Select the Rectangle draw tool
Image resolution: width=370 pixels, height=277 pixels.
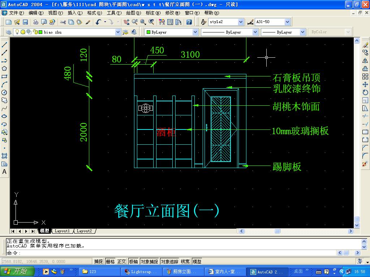pyautogui.click(x=4, y=76)
